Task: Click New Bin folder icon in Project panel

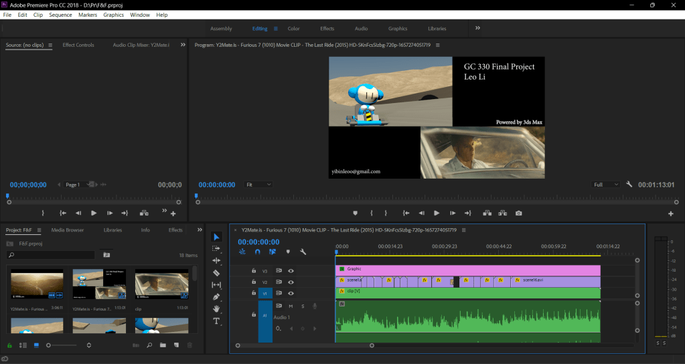Action: point(162,345)
